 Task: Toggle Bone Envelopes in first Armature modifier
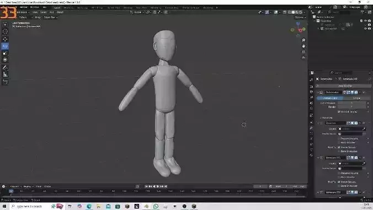[x=339, y=152]
